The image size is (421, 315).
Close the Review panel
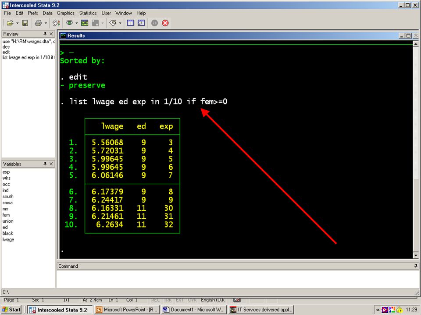click(x=51, y=34)
